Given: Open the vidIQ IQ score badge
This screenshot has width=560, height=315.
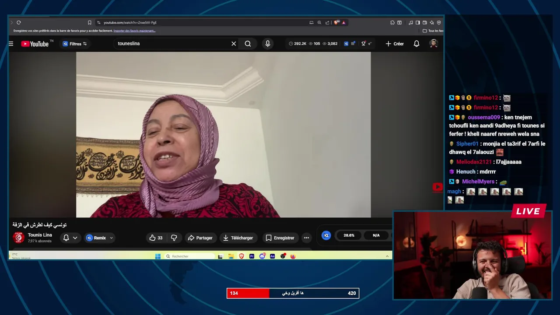Looking at the screenshot, I should [x=326, y=235].
